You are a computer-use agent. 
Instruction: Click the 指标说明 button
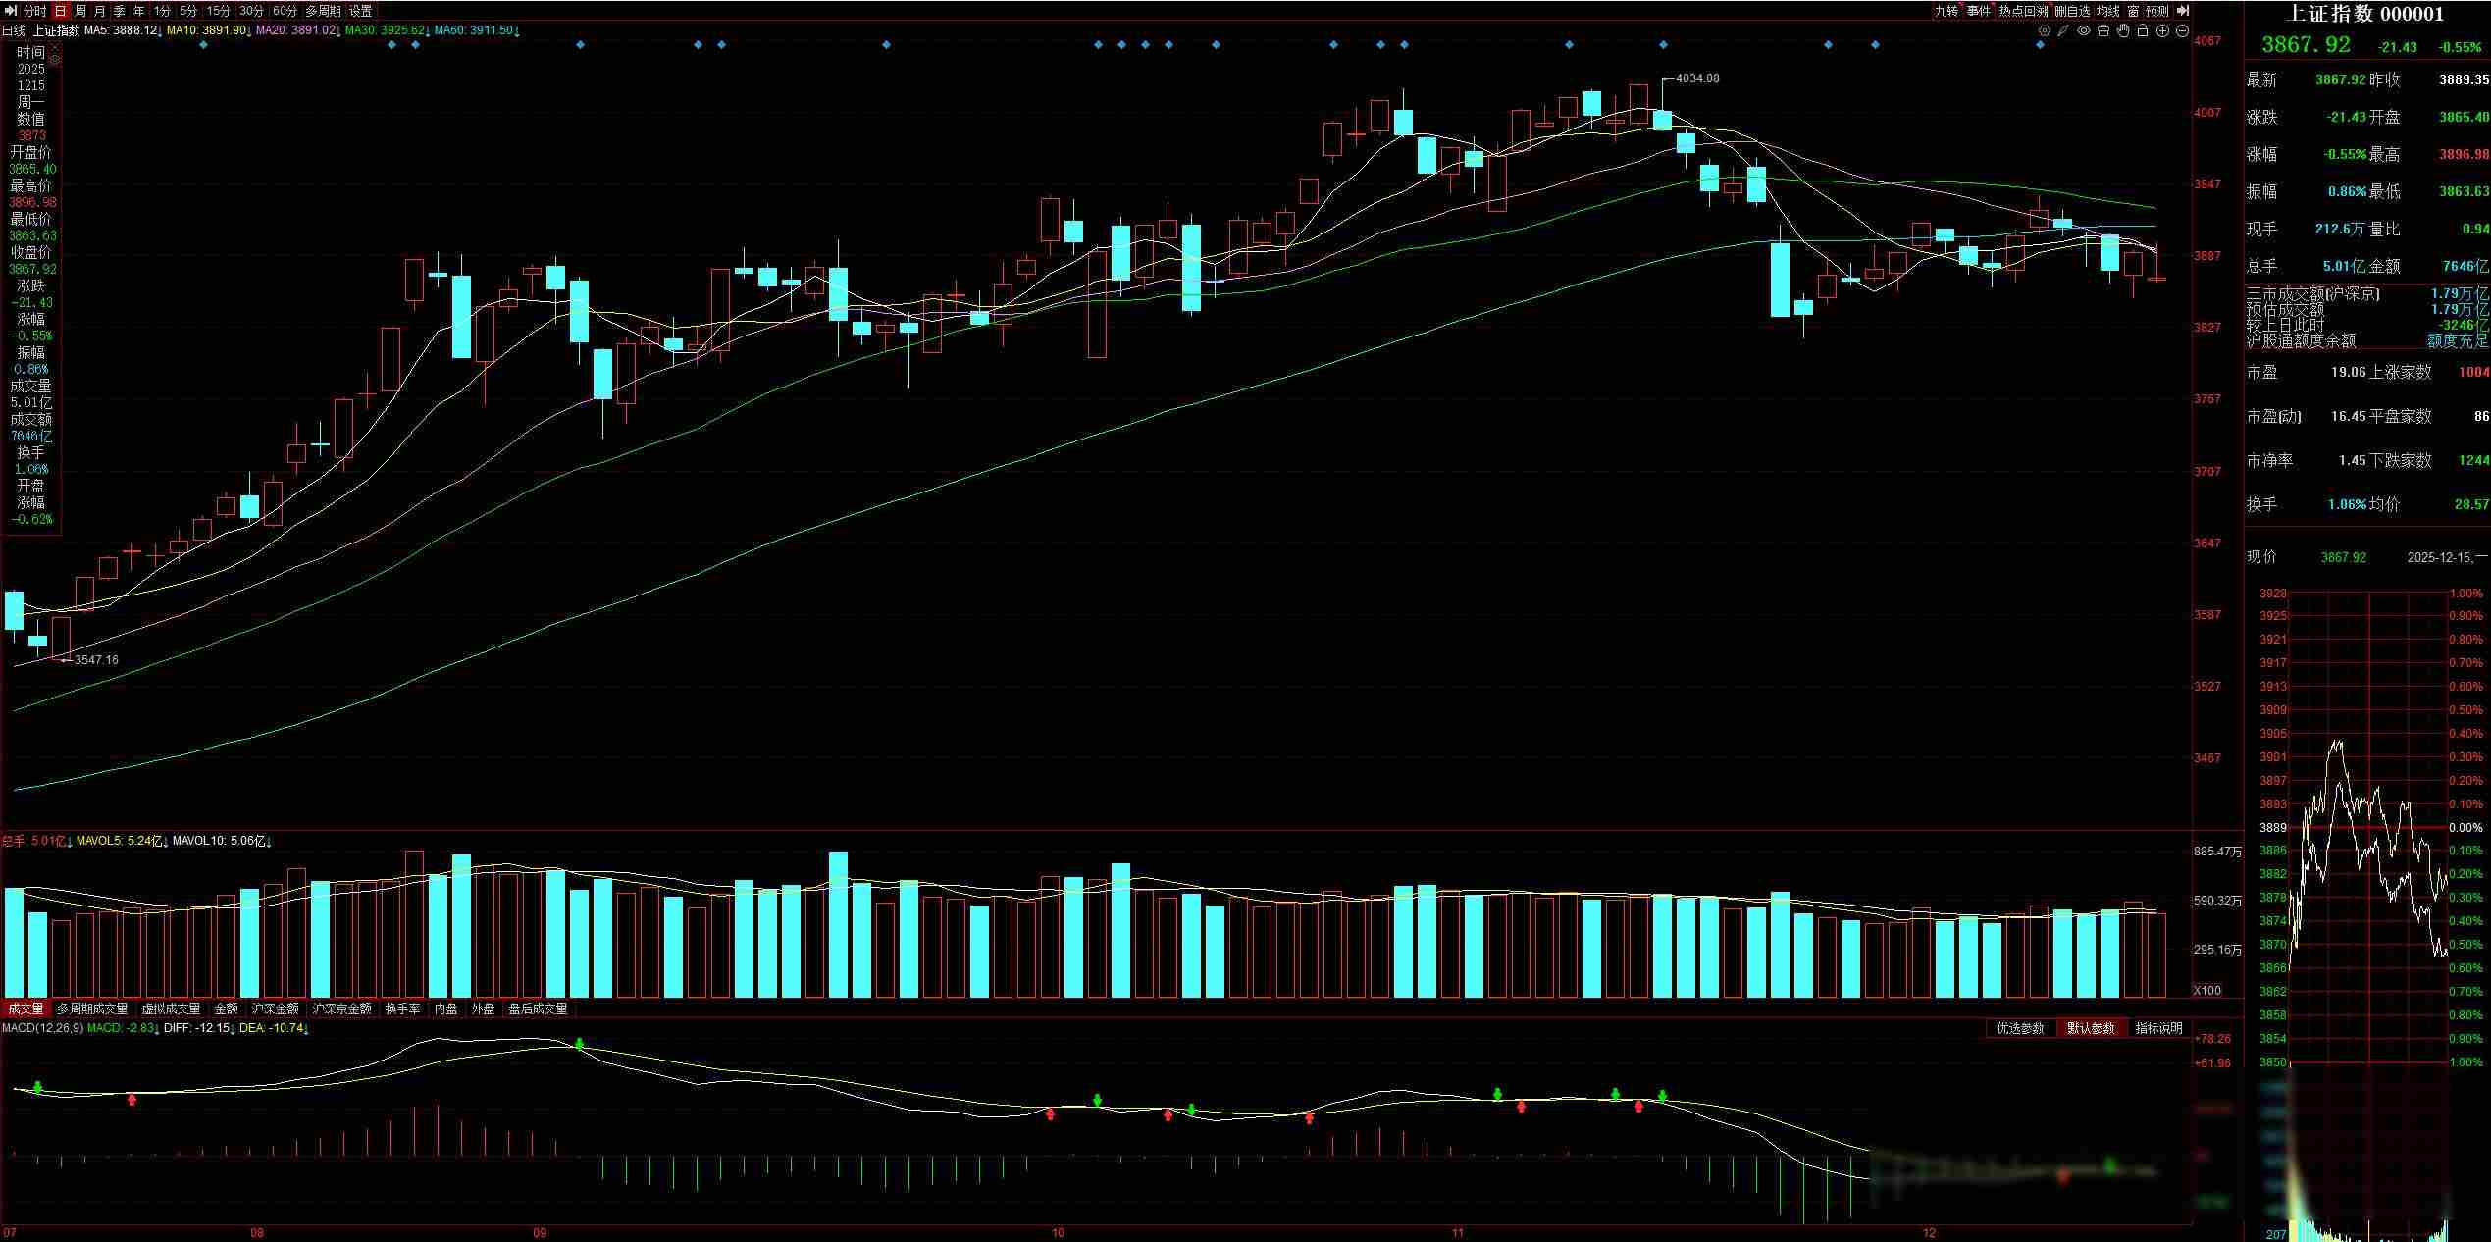click(x=2158, y=1028)
